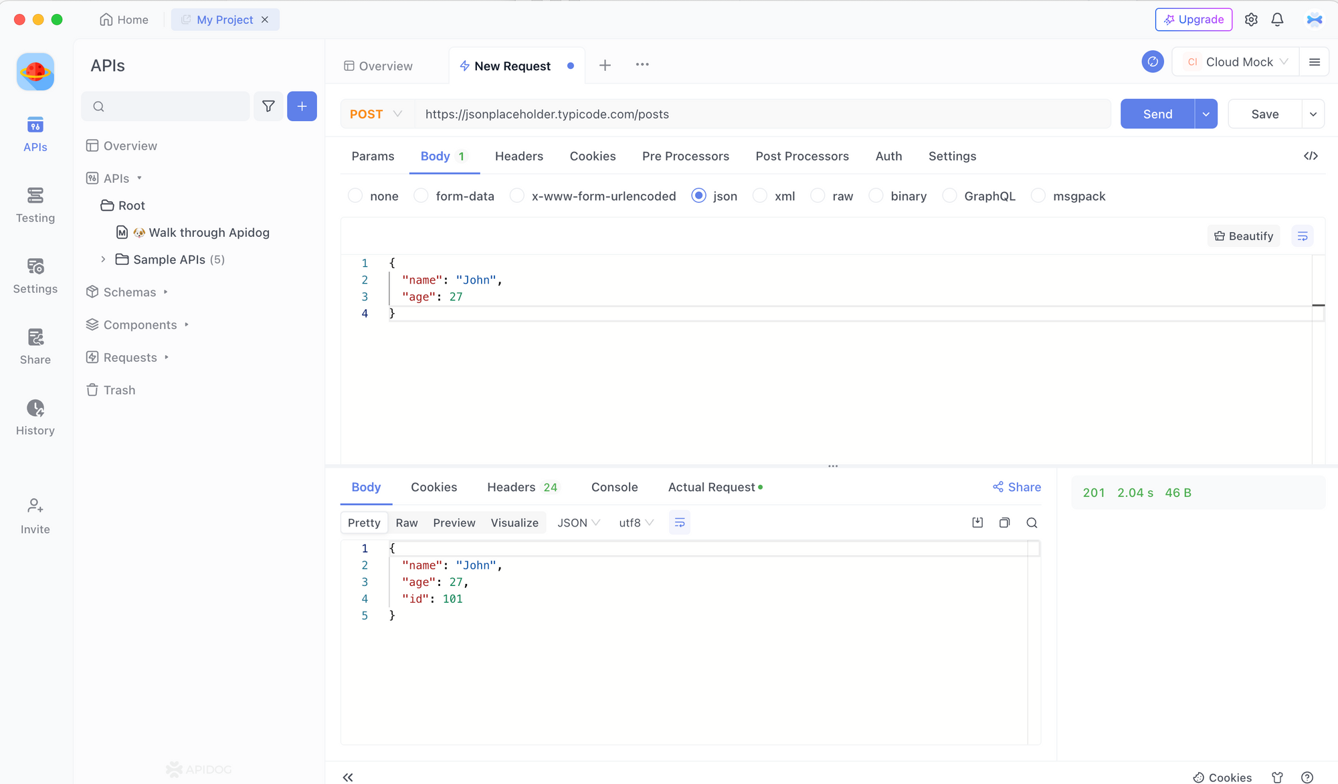This screenshot has width=1338, height=784.
Task: Click the APIs search input field
Action: point(165,106)
